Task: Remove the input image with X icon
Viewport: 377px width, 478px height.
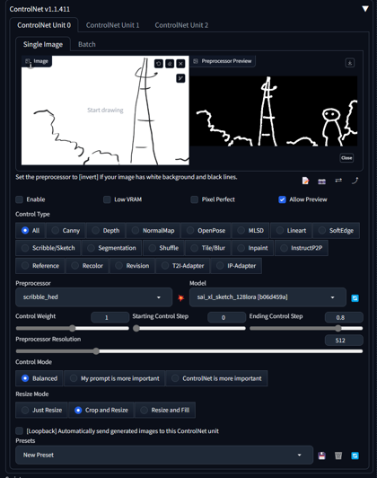Action: point(181,64)
